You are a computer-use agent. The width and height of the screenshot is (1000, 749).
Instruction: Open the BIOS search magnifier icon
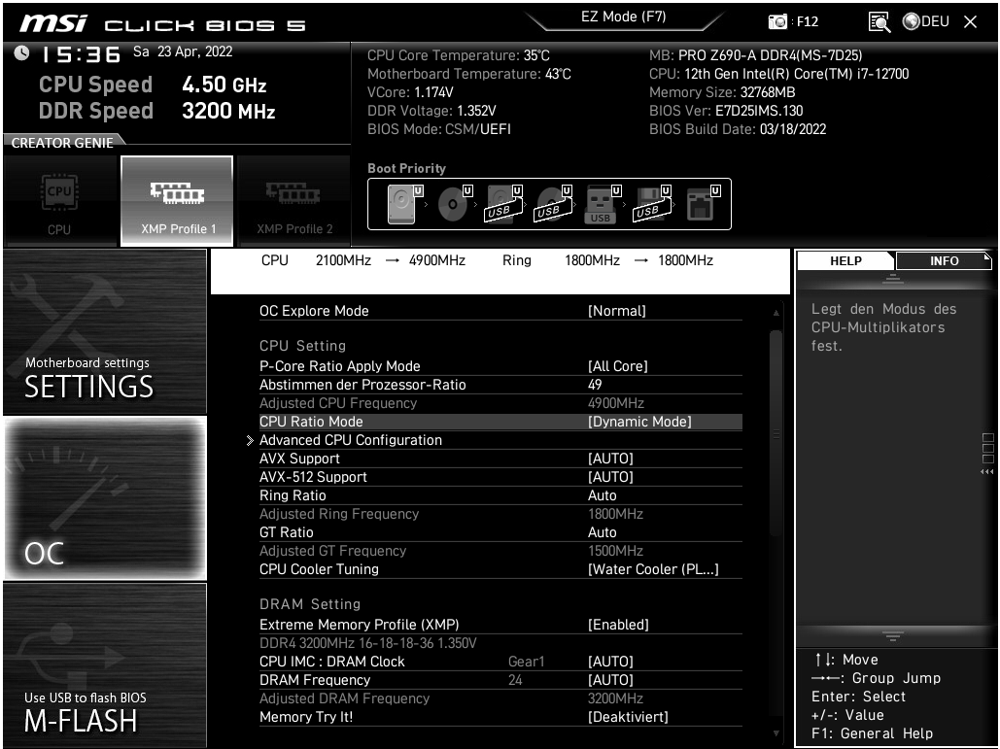click(x=879, y=22)
